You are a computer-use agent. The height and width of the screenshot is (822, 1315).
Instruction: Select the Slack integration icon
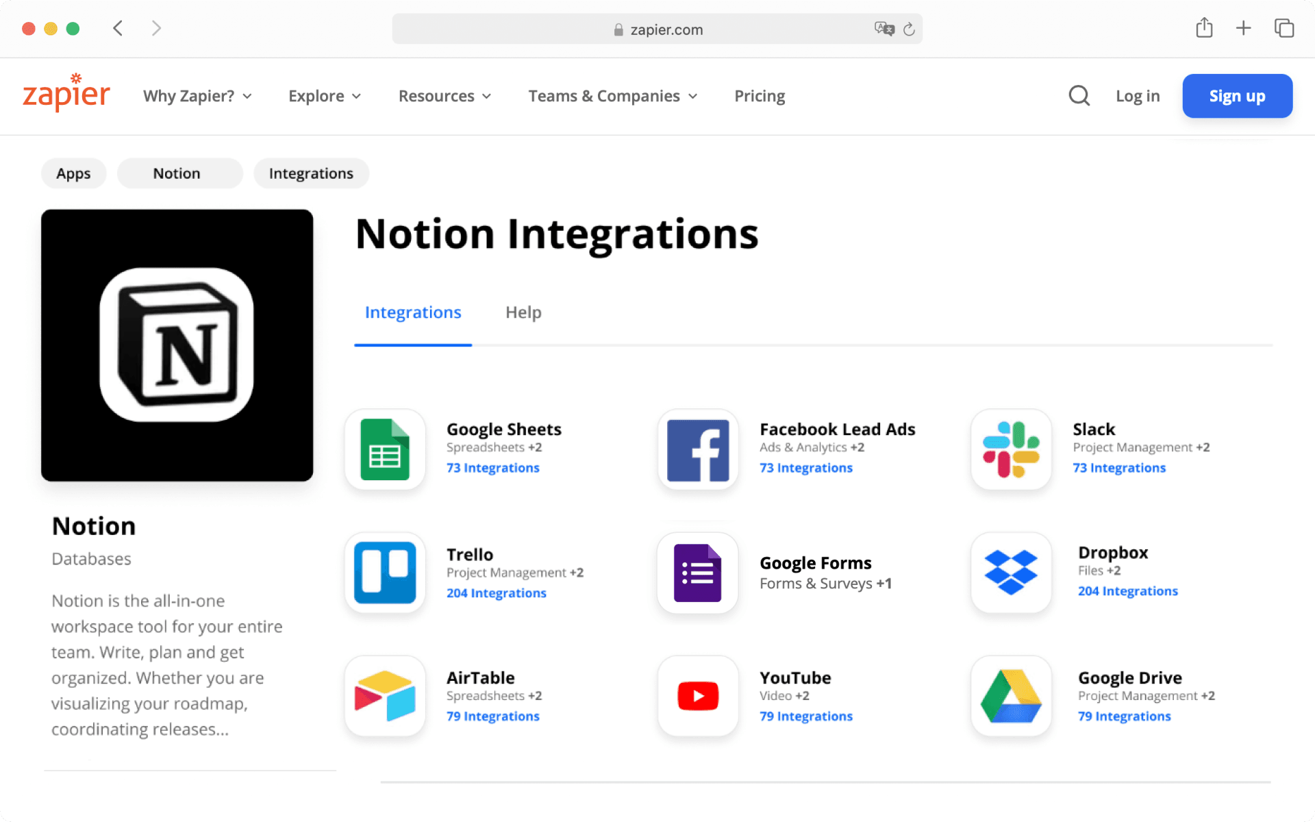point(1011,449)
